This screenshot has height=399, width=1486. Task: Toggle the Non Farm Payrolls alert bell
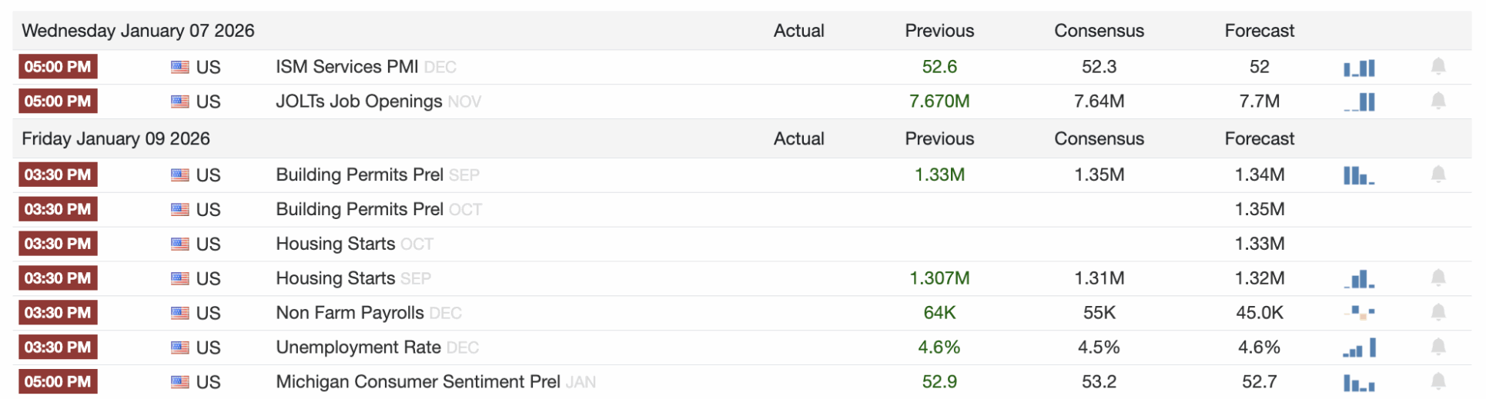click(1437, 312)
